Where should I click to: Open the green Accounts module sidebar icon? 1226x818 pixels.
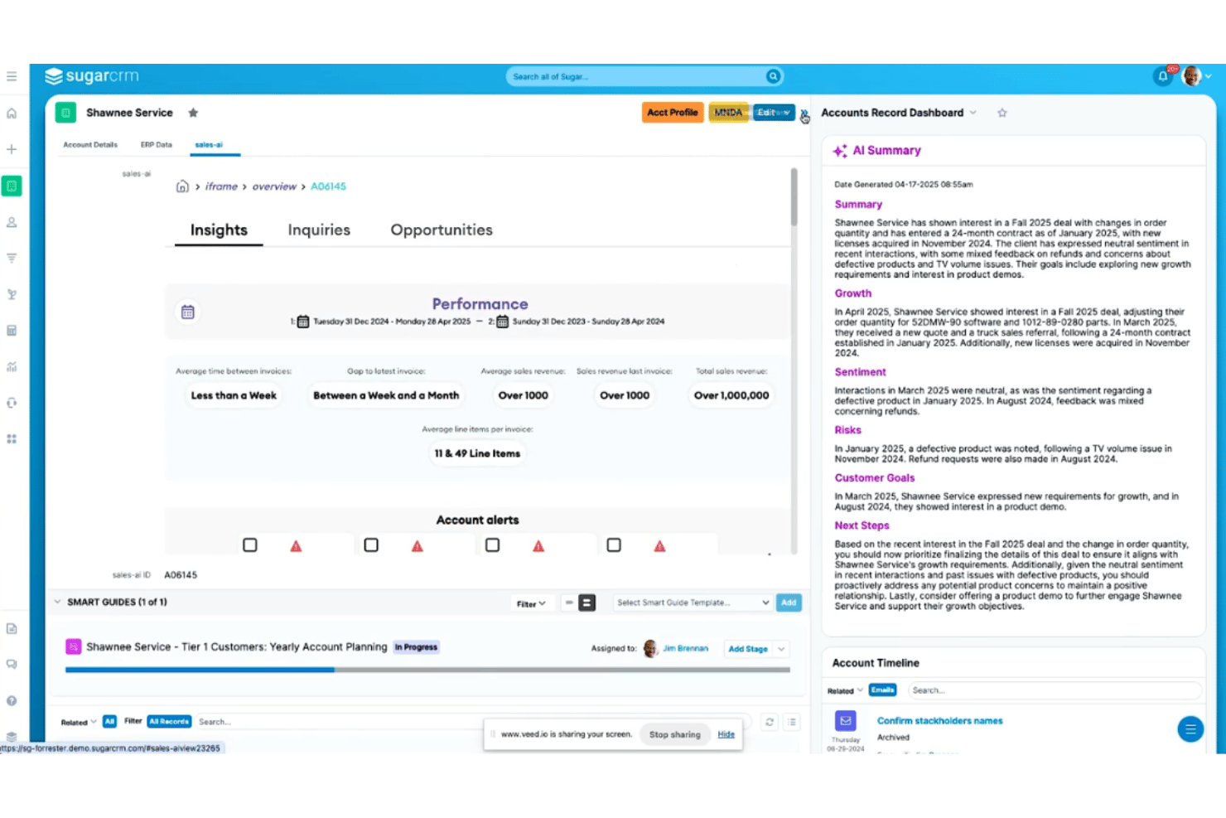[x=12, y=186]
